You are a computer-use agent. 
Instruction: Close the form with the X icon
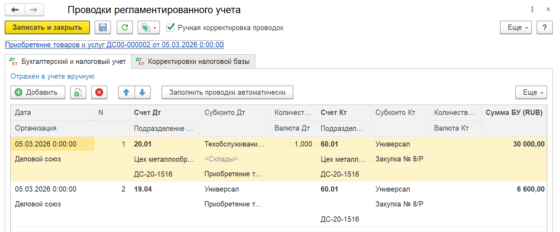click(x=548, y=9)
